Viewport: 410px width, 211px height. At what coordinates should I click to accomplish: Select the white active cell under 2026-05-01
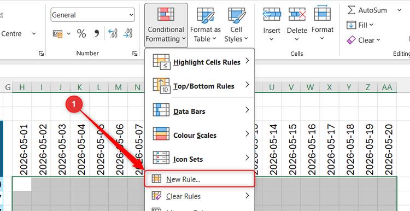pyautogui.click(x=22, y=184)
